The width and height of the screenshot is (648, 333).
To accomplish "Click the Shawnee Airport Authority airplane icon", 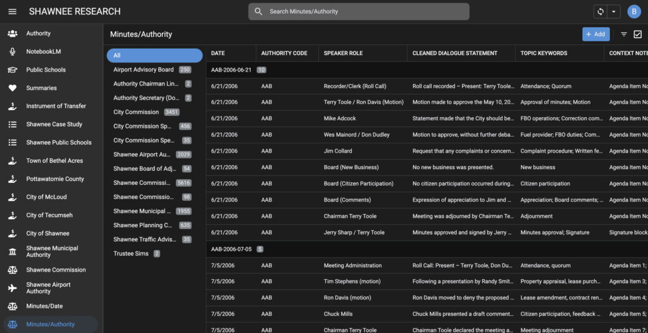I will (x=12, y=288).
